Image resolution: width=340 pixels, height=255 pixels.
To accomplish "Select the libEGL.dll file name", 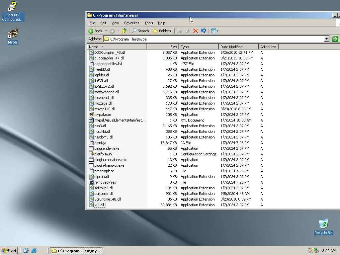I will [x=101, y=81].
